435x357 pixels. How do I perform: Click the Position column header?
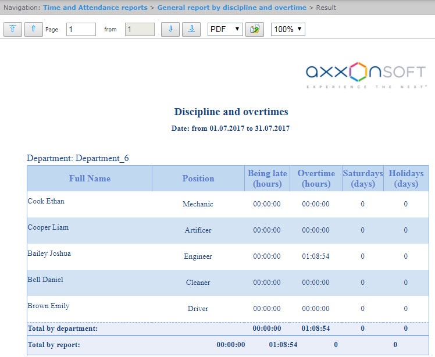[198, 178]
